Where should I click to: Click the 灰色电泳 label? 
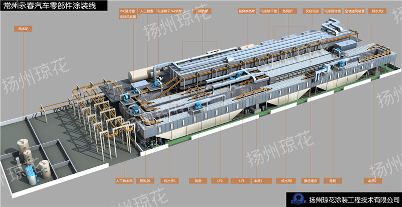tap(312, 11)
